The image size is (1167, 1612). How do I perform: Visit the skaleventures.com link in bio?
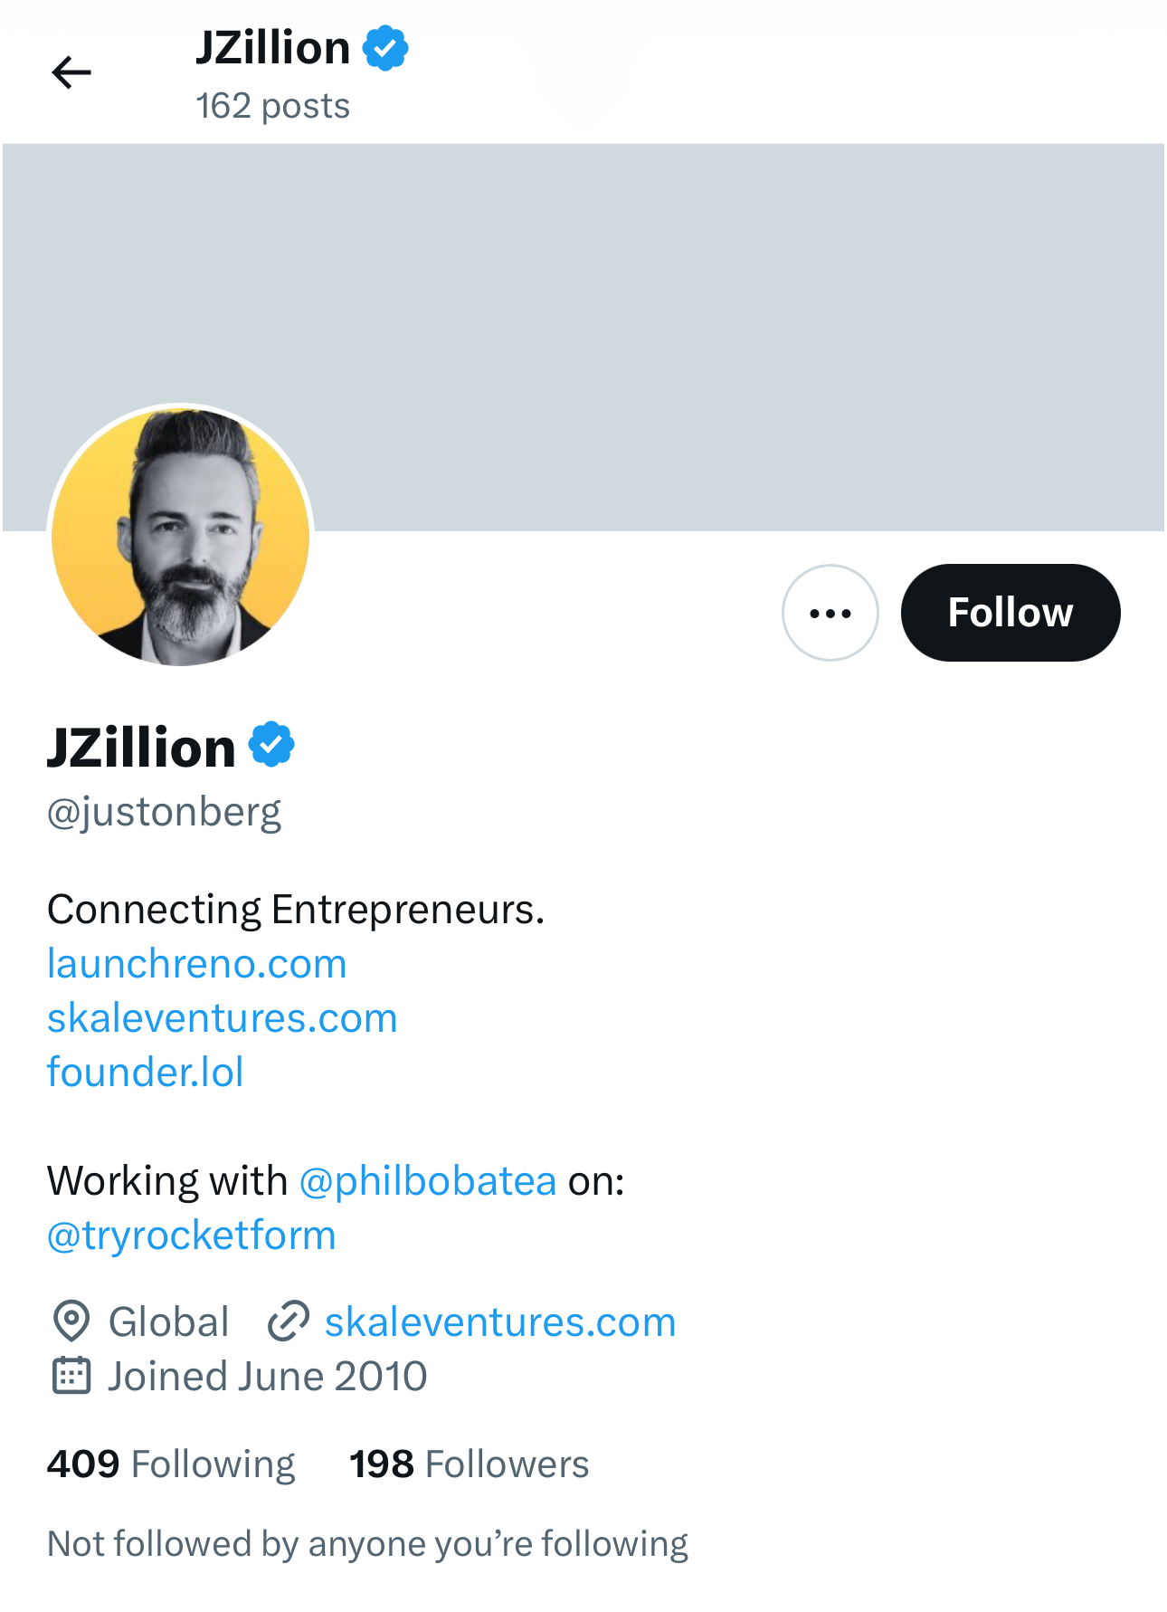222,1018
